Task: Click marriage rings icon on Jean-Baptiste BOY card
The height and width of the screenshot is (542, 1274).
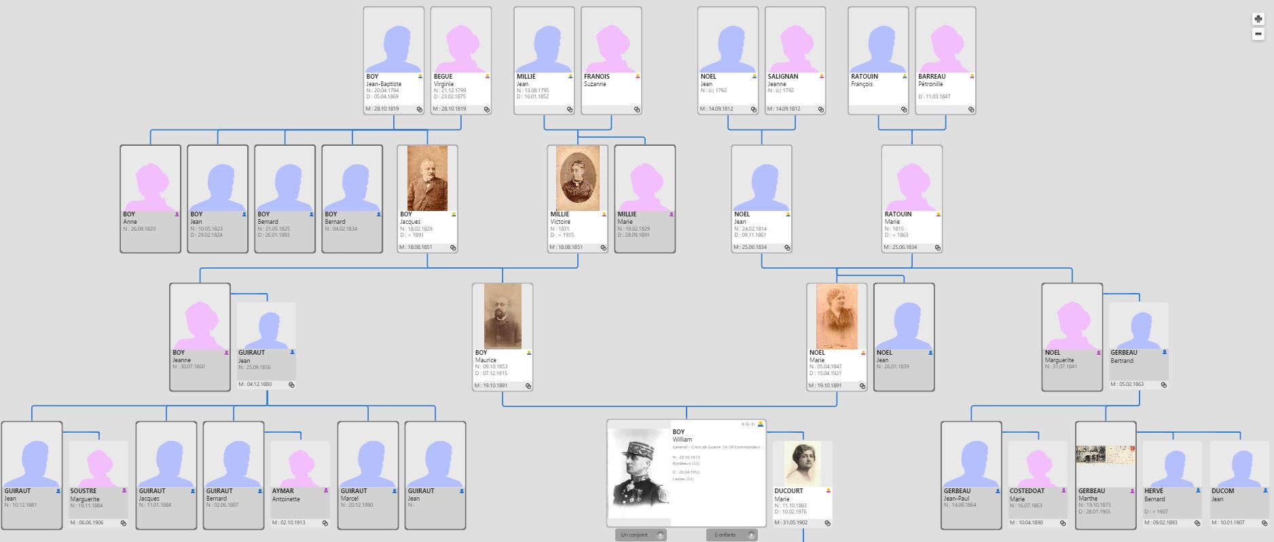Action: click(419, 109)
